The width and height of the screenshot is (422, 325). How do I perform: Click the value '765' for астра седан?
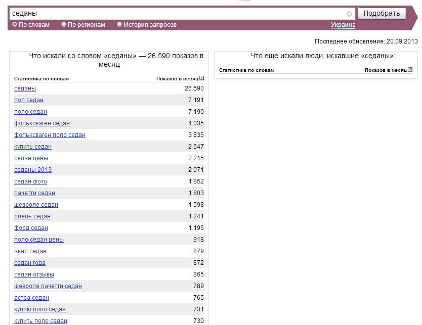(198, 298)
